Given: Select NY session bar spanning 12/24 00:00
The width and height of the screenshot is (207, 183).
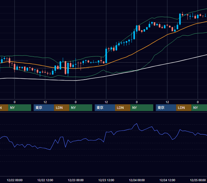Looking at the screenshot, I should coord(142,108).
